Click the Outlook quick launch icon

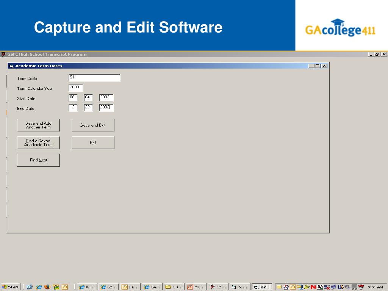[65, 287]
